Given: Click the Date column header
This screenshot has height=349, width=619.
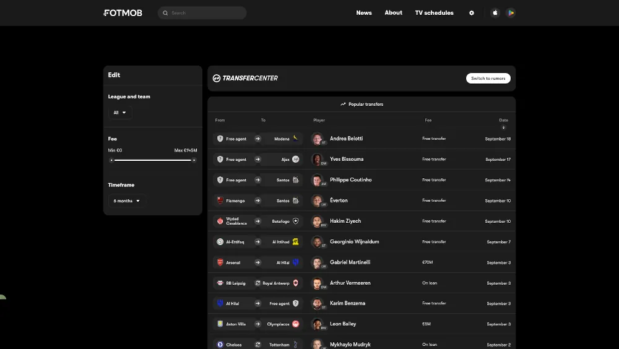Looking at the screenshot, I should point(503,120).
